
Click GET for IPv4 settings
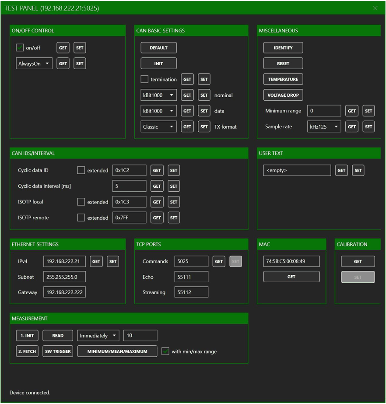click(x=96, y=261)
